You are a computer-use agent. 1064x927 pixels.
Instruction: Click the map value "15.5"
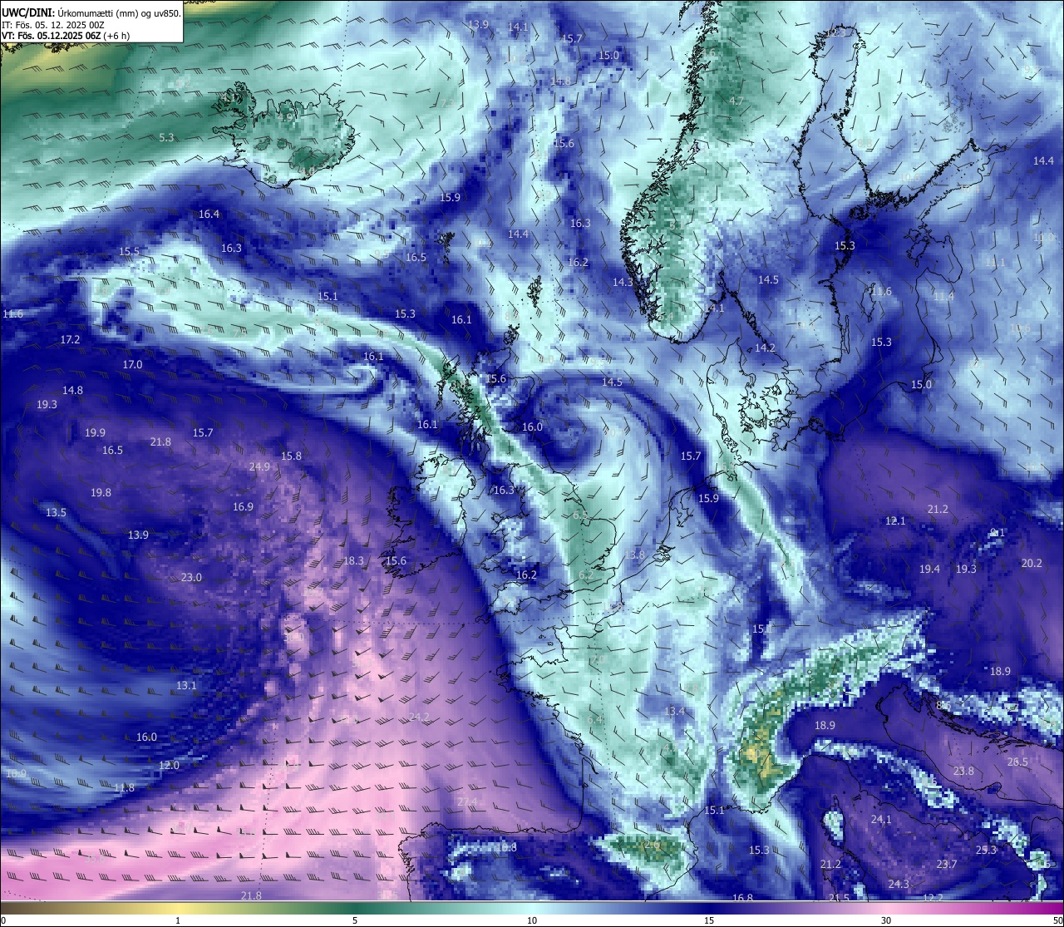(129, 251)
